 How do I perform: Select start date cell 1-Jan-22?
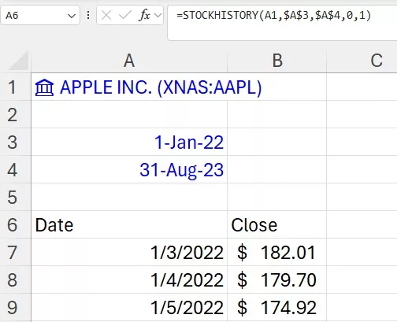pos(129,142)
